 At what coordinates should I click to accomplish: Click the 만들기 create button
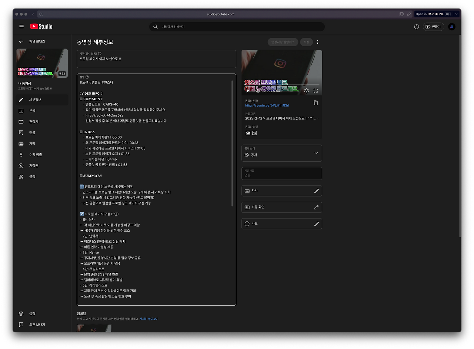pyautogui.click(x=433, y=27)
